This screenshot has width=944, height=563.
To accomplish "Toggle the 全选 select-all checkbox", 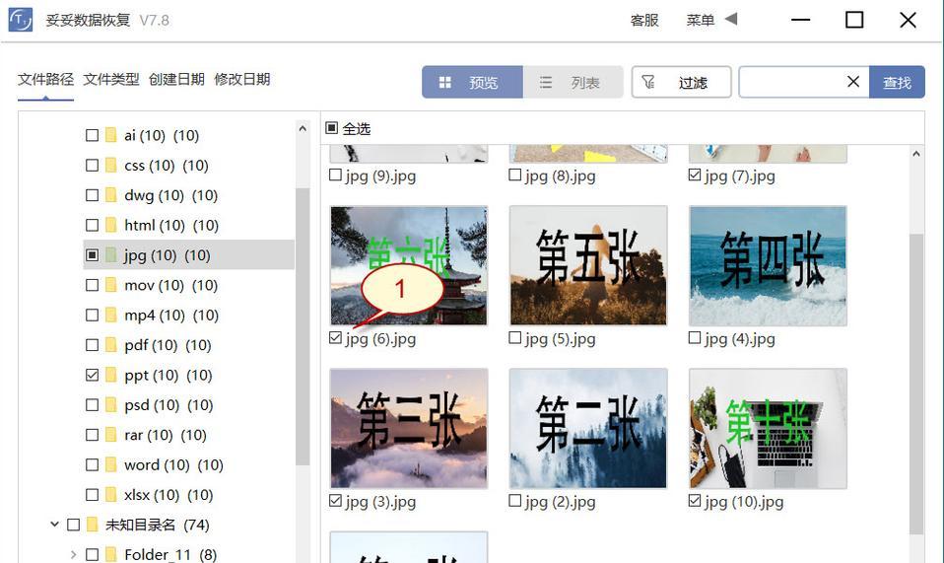I will click(332, 128).
